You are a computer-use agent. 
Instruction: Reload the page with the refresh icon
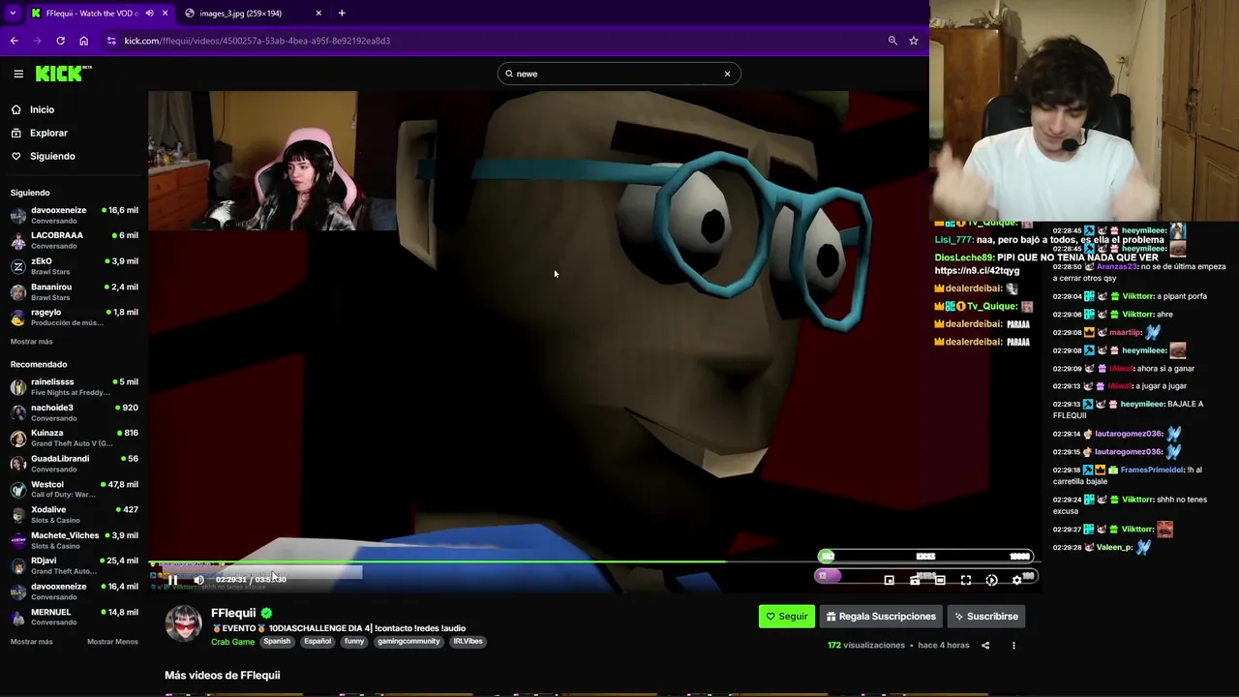tap(60, 41)
